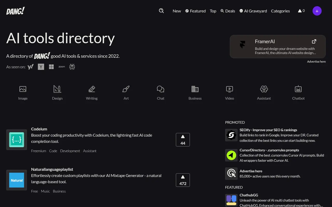Viewport: 332px width, 207px height.
Task: Click the Codeium logo thumbnail
Action: [17, 140]
